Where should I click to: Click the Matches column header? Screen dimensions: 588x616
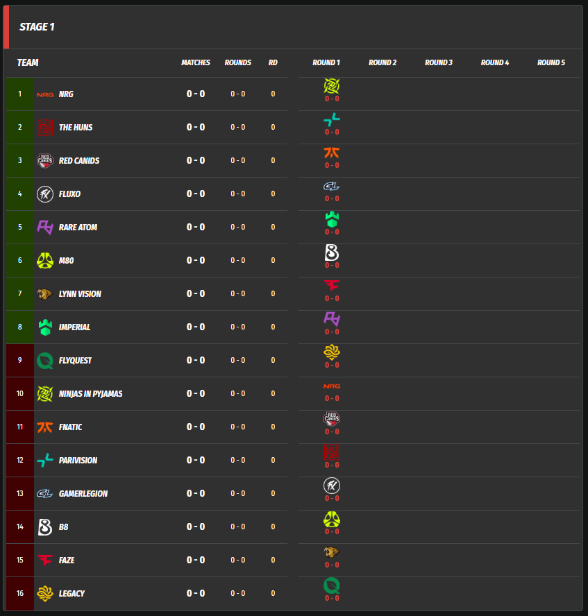click(x=196, y=62)
